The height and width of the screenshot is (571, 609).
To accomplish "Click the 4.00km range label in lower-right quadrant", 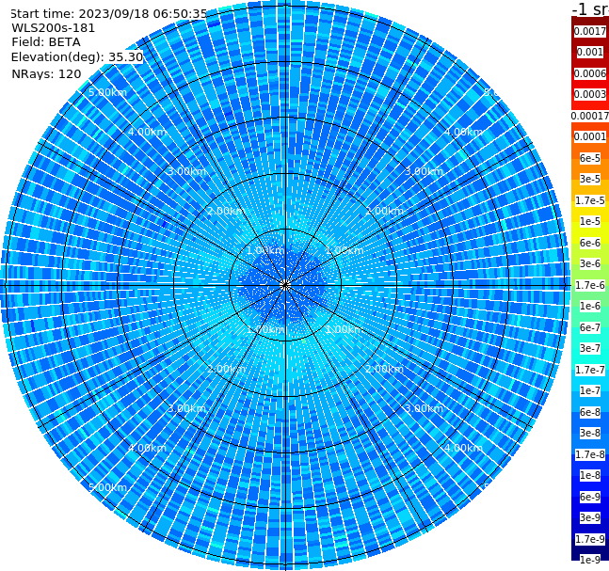I will (x=463, y=448).
